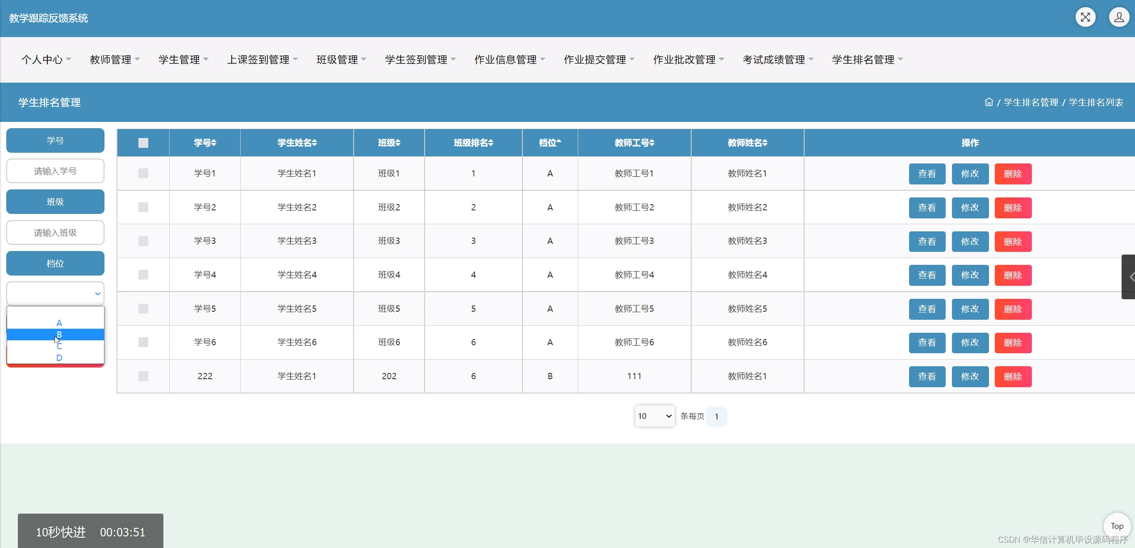Click the fullscreen toggle icon in header
Screen dimensions: 1135x548
(1085, 18)
